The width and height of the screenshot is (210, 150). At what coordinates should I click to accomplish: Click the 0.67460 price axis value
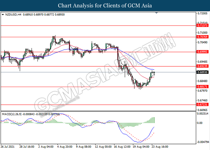tap(202, 100)
